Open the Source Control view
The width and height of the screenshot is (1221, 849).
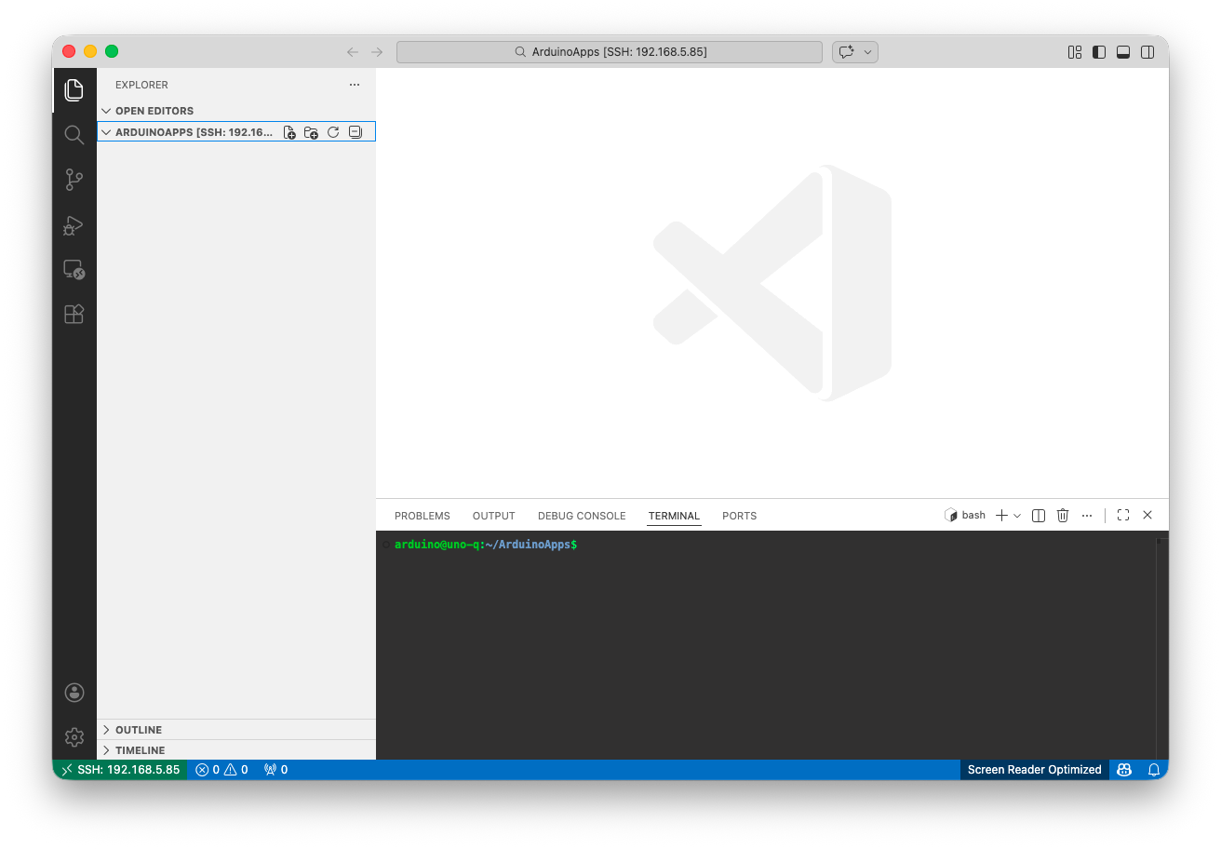(x=74, y=180)
